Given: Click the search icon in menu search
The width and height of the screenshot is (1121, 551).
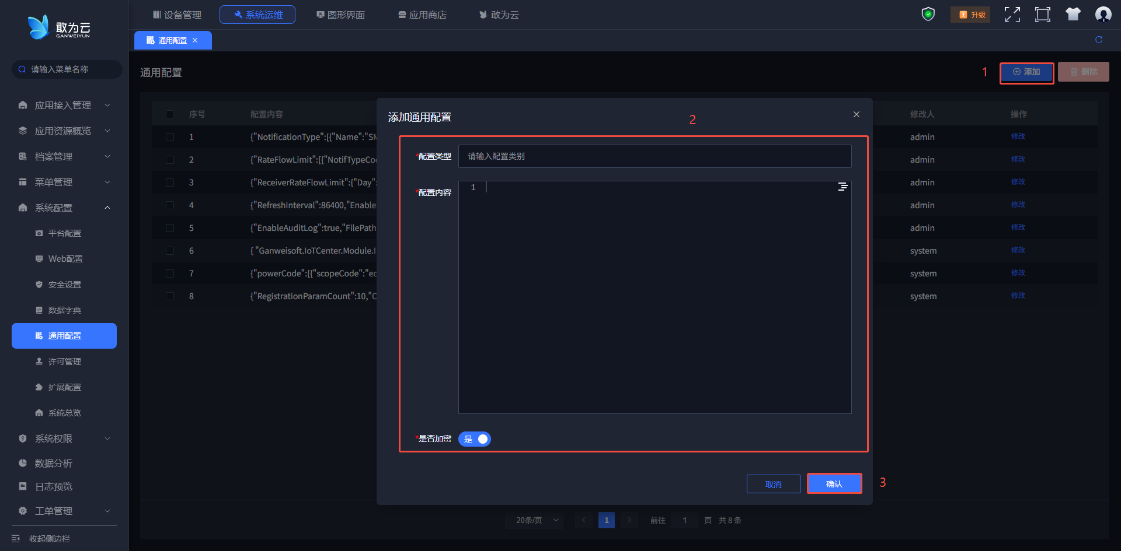Looking at the screenshot, I should [22, 69].
